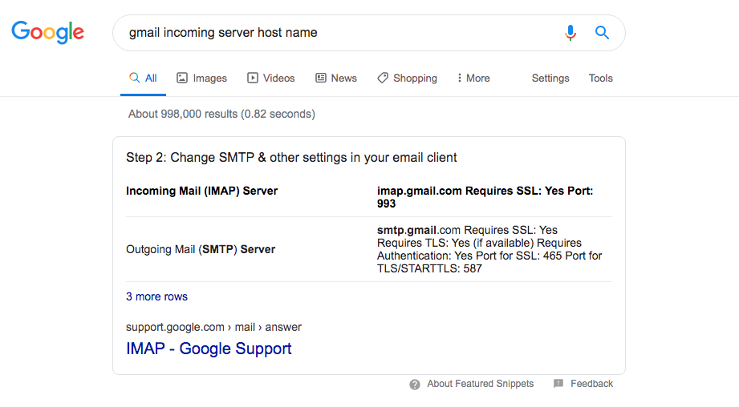739x407 pixels.
Task: Click the Videos tab play icon
Action: coord(253,78)
